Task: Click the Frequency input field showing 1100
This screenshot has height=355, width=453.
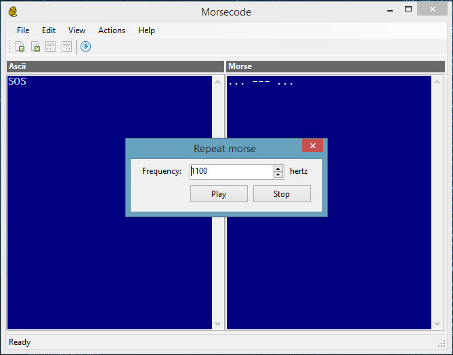Action: [232, 172]
